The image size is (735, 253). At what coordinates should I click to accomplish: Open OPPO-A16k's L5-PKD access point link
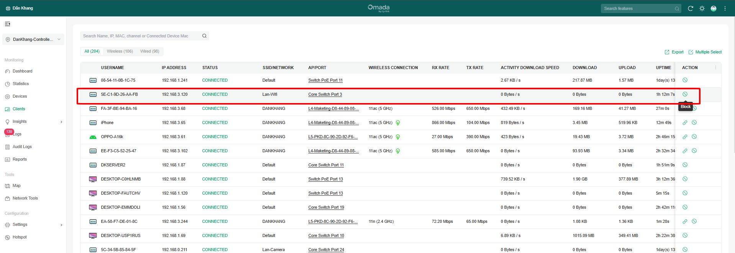334,137
